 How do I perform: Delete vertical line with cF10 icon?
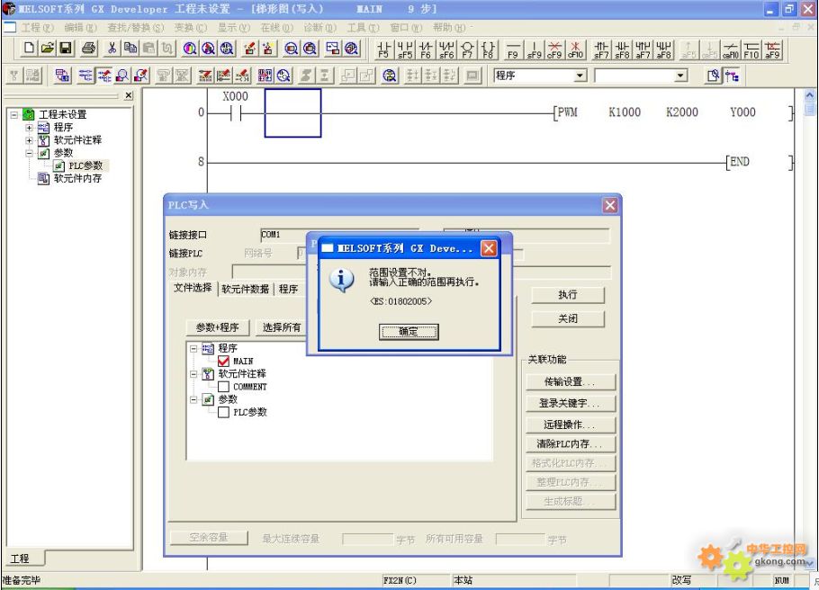tap(575, 49)
